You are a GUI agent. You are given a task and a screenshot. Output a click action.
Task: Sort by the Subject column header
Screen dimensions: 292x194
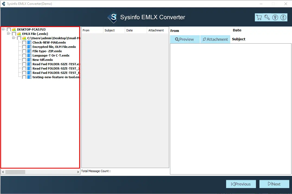tap(114, 30)
